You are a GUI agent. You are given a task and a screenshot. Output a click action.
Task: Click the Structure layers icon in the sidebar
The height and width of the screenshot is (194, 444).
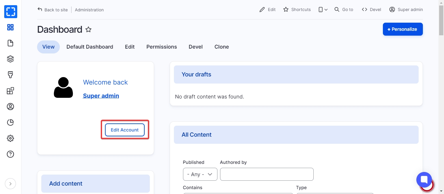click(10, 59)
